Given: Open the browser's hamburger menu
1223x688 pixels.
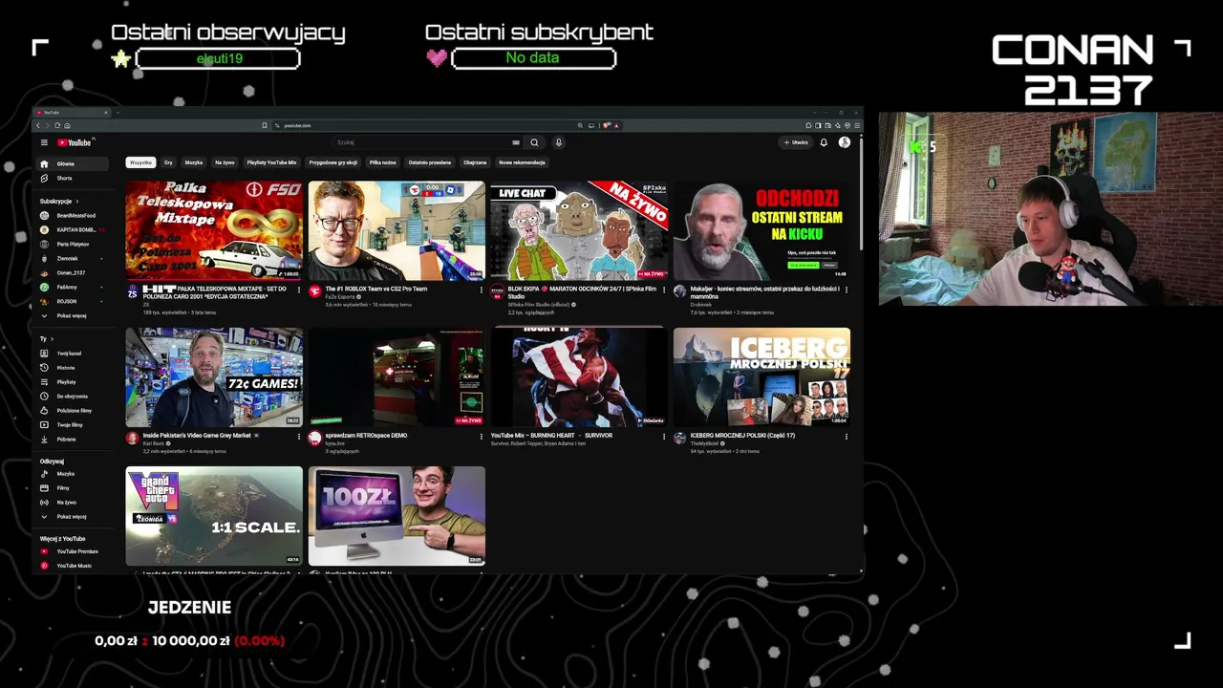Looking at the screenshot, I should [x=857, y=125].
